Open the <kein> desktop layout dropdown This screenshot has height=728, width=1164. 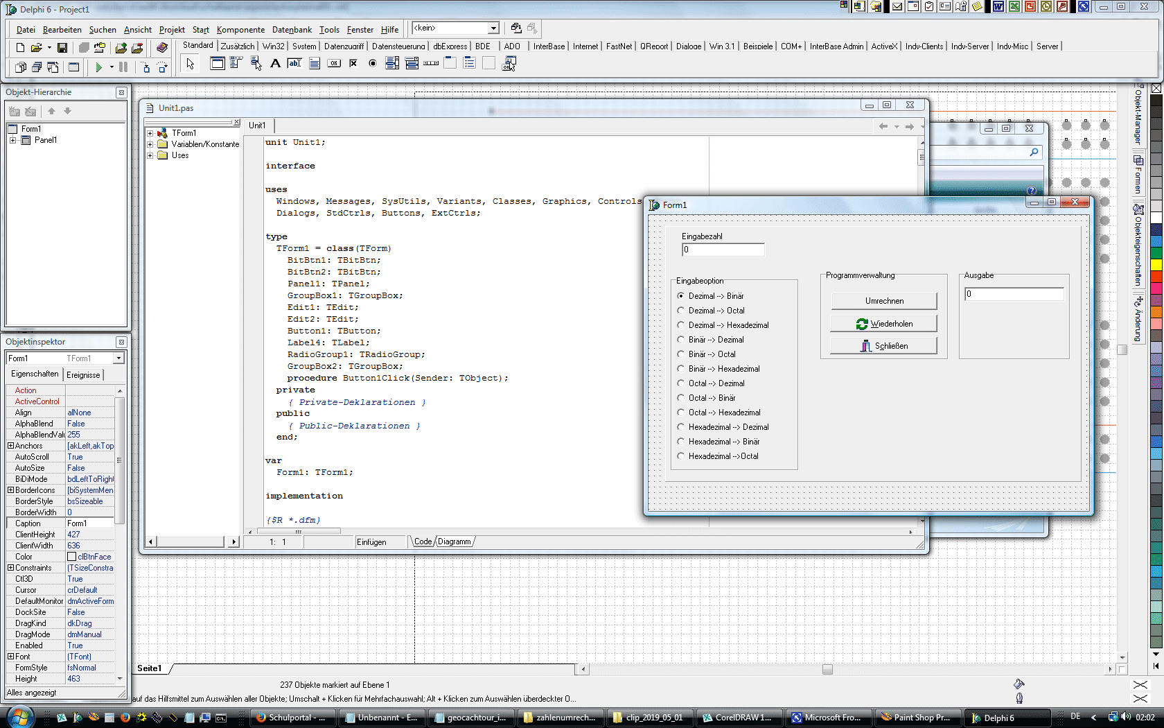click(493, 28)
